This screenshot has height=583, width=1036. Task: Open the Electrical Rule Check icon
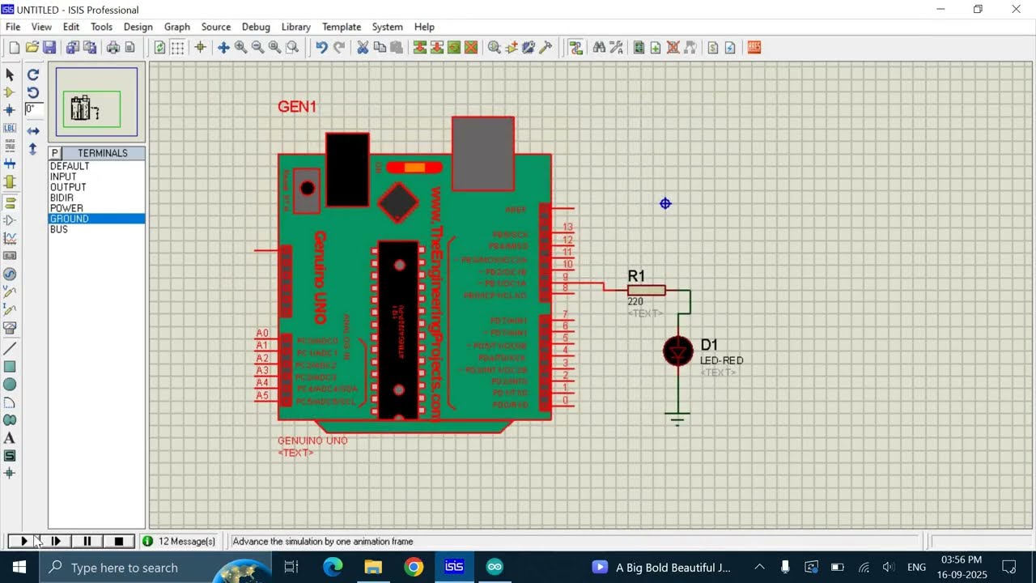[730, 48]
